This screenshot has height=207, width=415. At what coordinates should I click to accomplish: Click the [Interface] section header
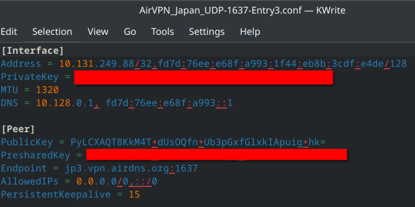[x=32, y=51]
